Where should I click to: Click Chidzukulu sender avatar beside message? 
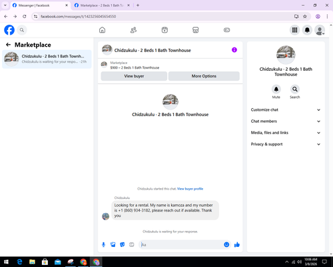pyautogui.click(x=105, y=216)
